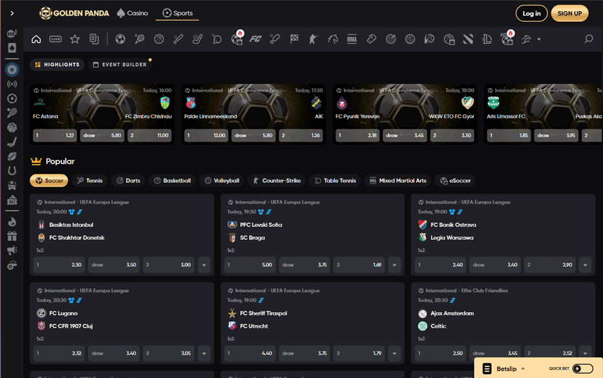This screenshot has width=603, height=378.
Task: Select the Baseball bat icon in toolbar
Action: click(x=178, y=39)
